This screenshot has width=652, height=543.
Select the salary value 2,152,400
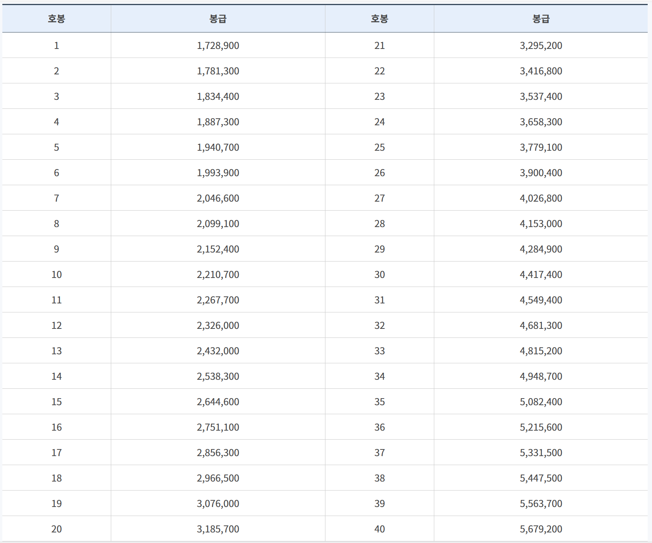pyautogui.click(x=218, y=249)
